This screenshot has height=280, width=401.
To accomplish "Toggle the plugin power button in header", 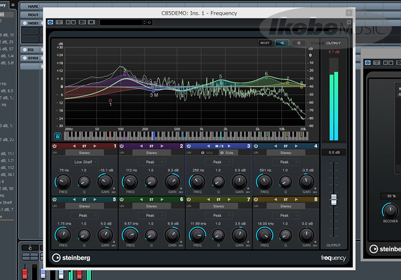I will (50, 22).
